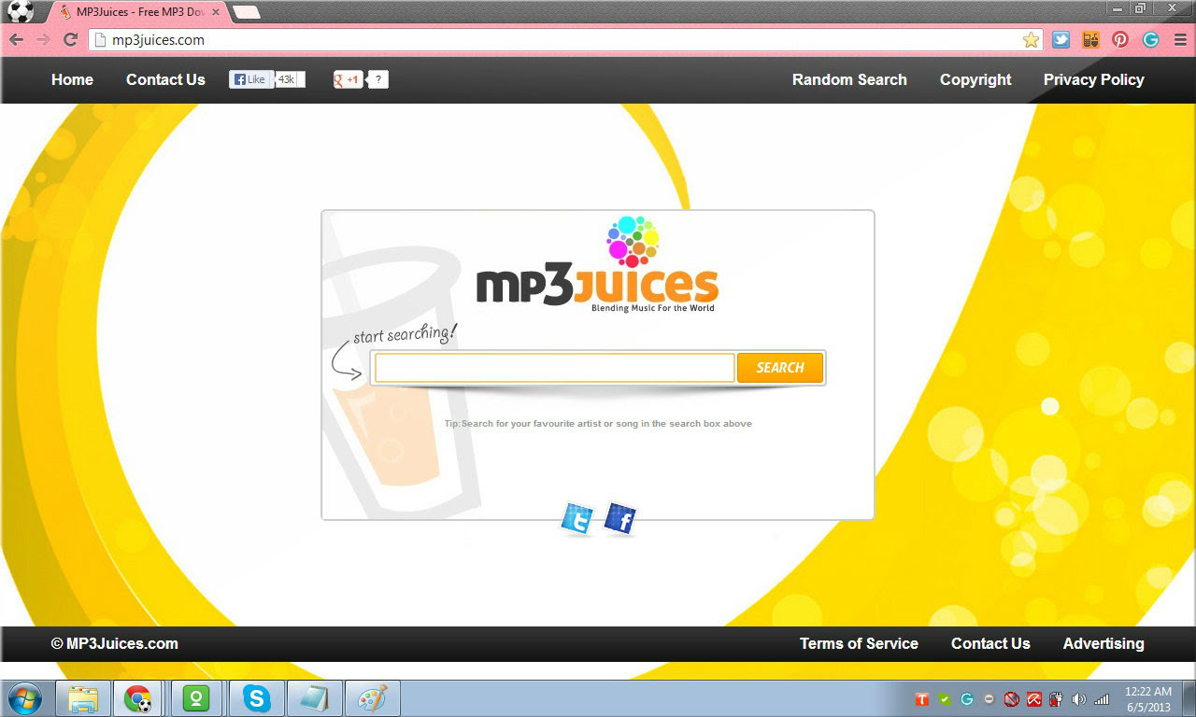Open Terms of Service footer link
Image resolution: width=1196 pixels, height=717 pixels.
point(859,643)
